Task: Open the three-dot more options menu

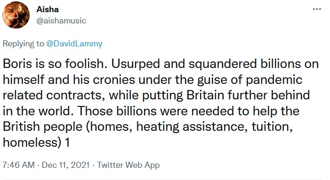Action: pos(317,9)
